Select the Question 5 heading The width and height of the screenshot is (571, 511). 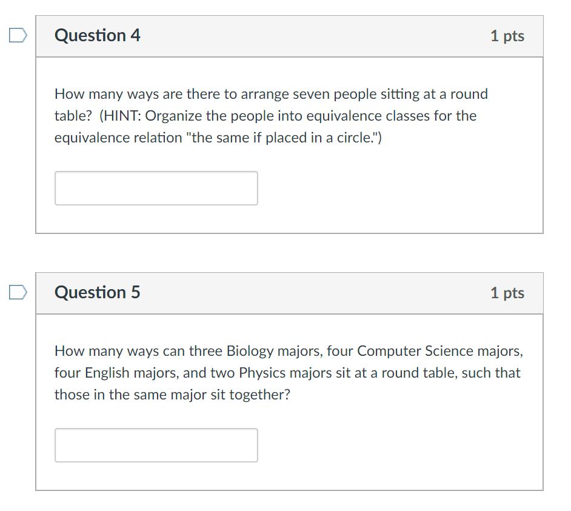(97, 292)
